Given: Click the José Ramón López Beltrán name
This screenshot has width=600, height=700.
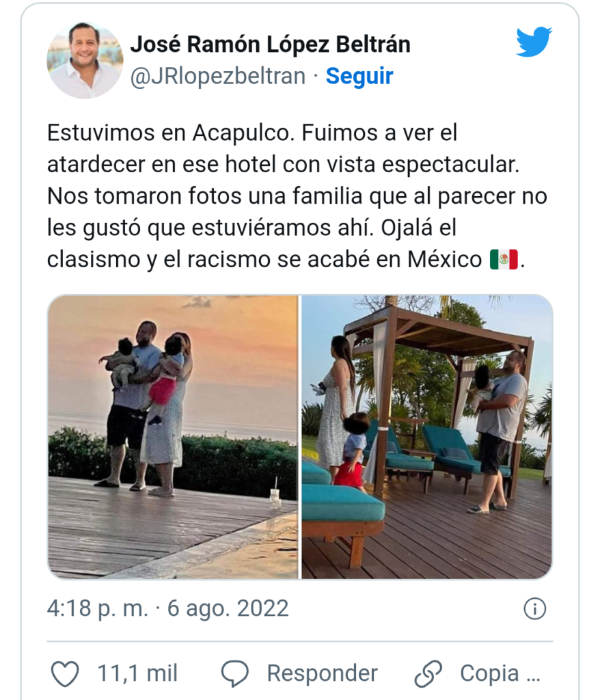Looking at the screenshot, I should [270, 44].
